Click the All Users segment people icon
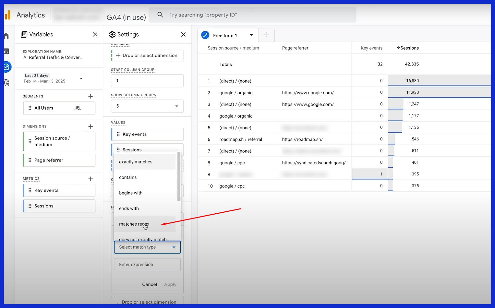 [78, 108]
